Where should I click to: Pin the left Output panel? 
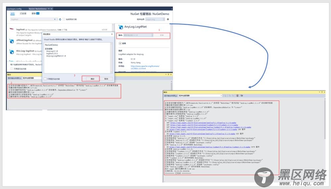(x=168, y=74)
